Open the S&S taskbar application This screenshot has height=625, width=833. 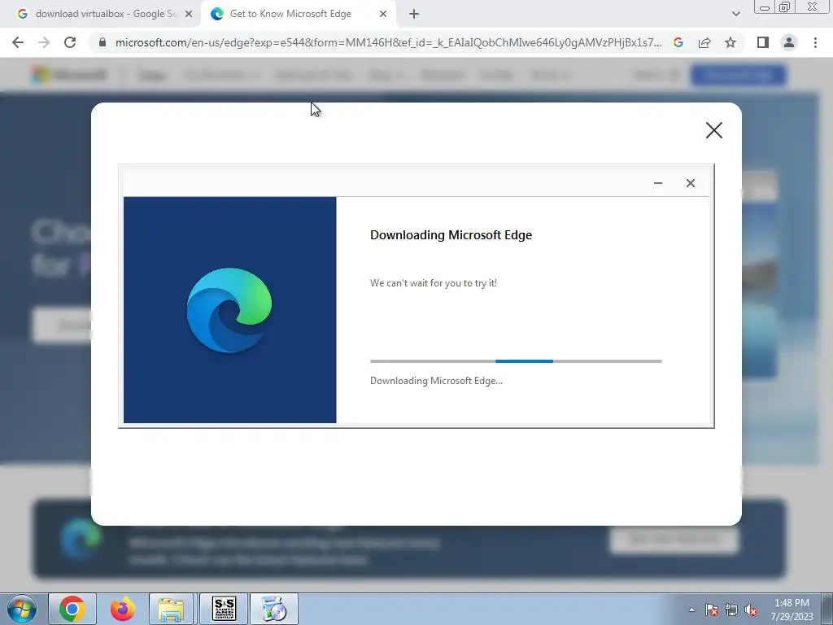point(224,609)
